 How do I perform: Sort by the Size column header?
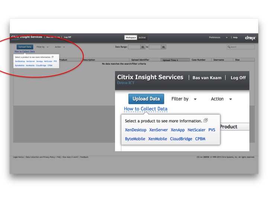point(237,60)
